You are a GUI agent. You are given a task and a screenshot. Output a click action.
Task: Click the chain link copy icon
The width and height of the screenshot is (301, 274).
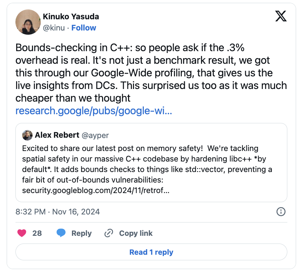pos(109,233)
